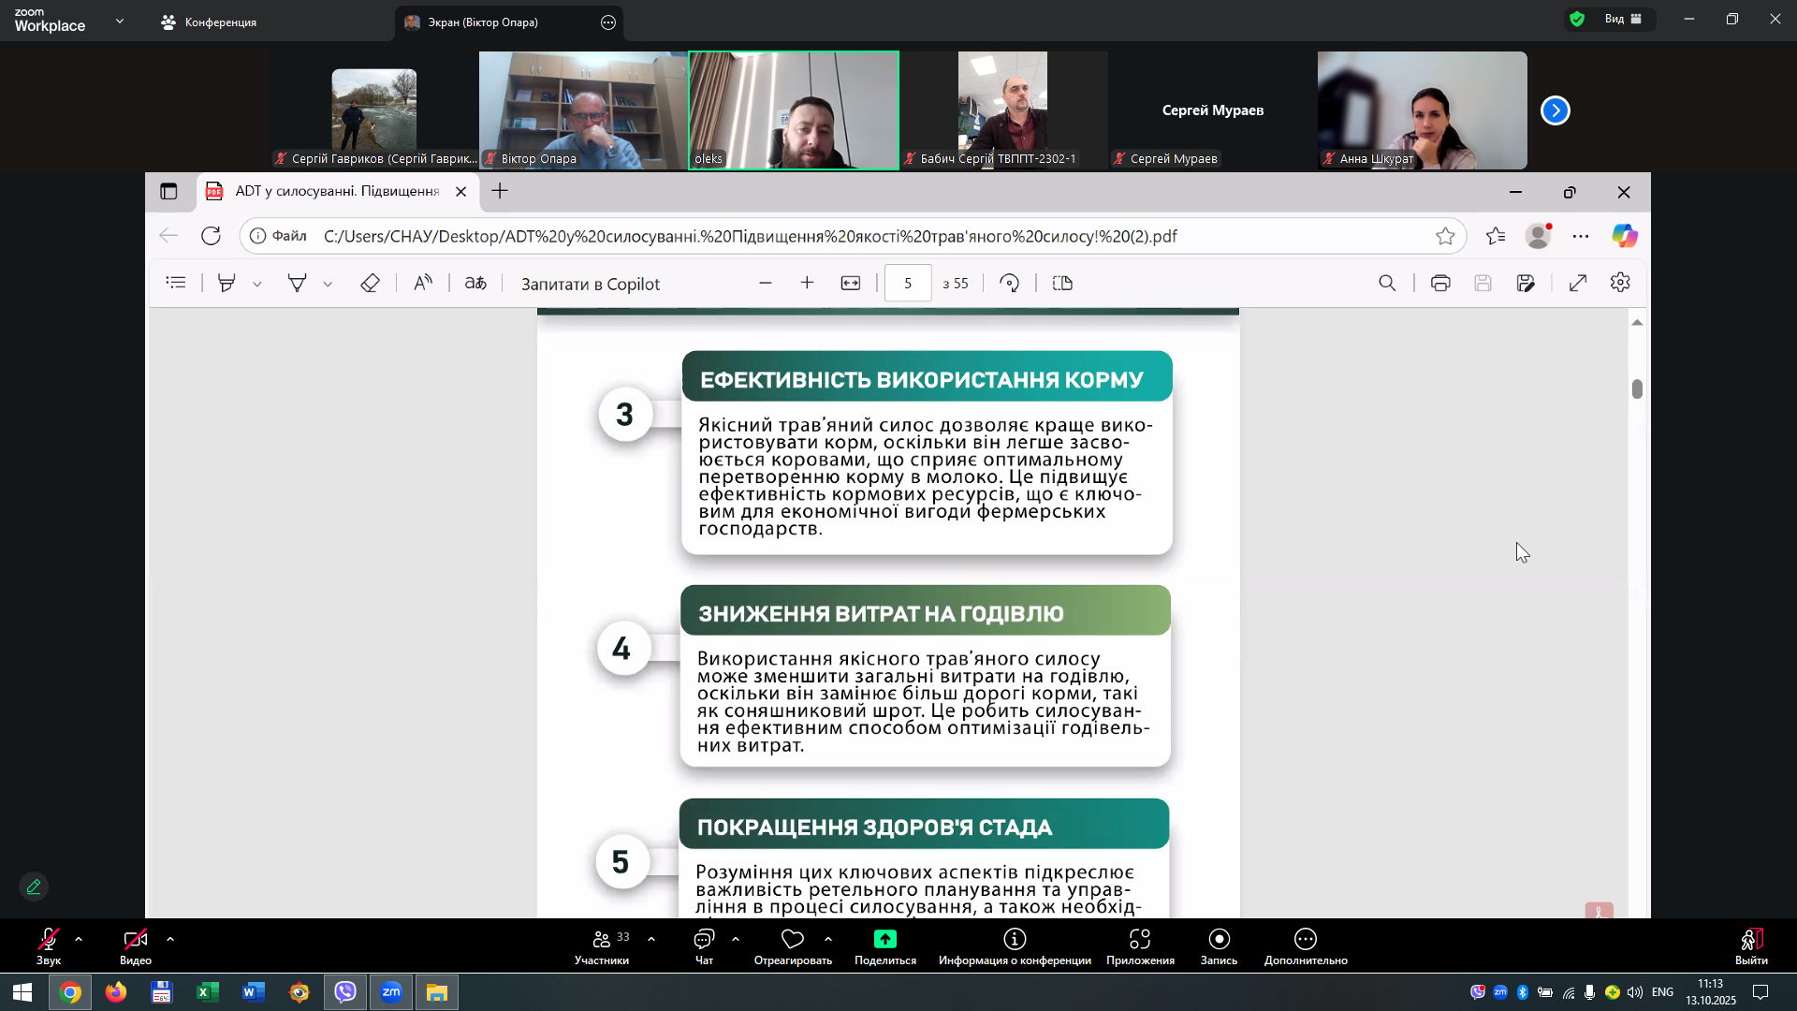
Task: Open the Chat panel icon
Action: pyautogui.click(x=704, y=939)
